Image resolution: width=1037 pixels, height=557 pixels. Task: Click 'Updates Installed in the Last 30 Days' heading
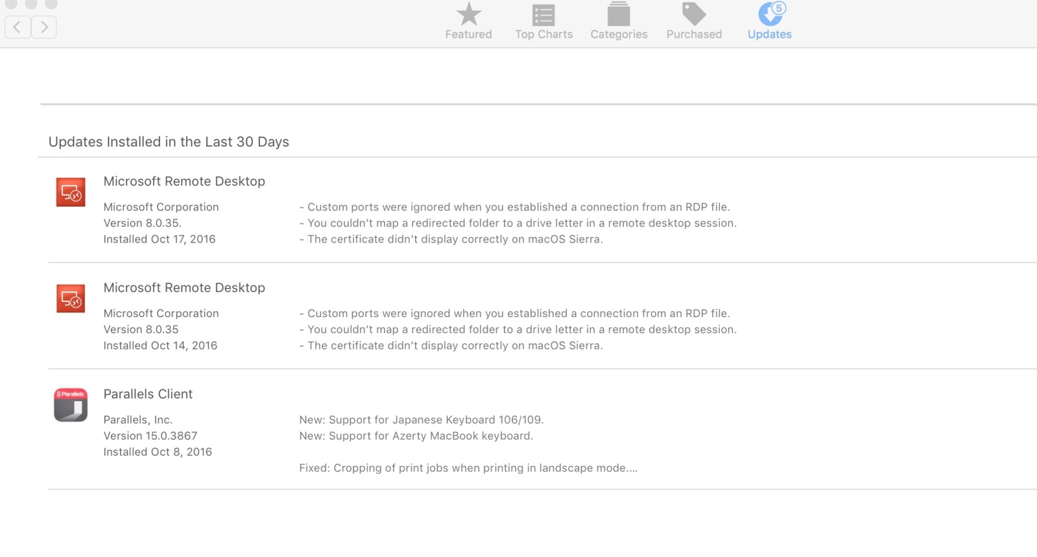[x=169, y=142]
